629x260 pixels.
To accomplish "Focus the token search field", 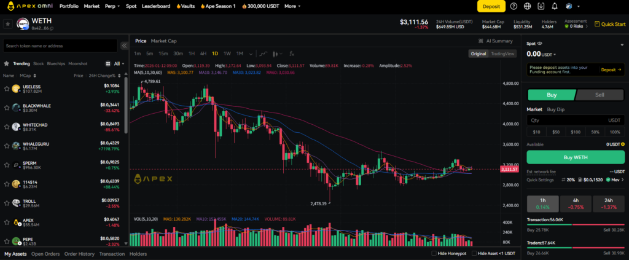I will 59,45.
